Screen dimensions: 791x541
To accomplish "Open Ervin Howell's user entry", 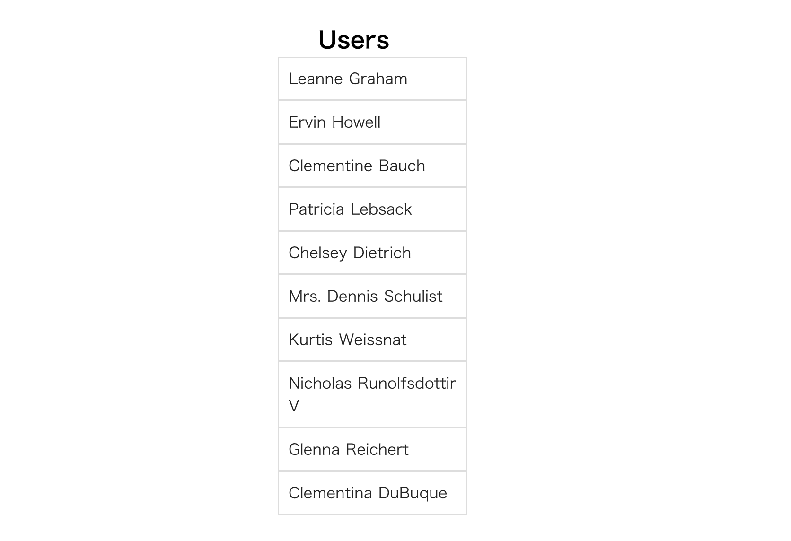I will [x=372, y=122].
